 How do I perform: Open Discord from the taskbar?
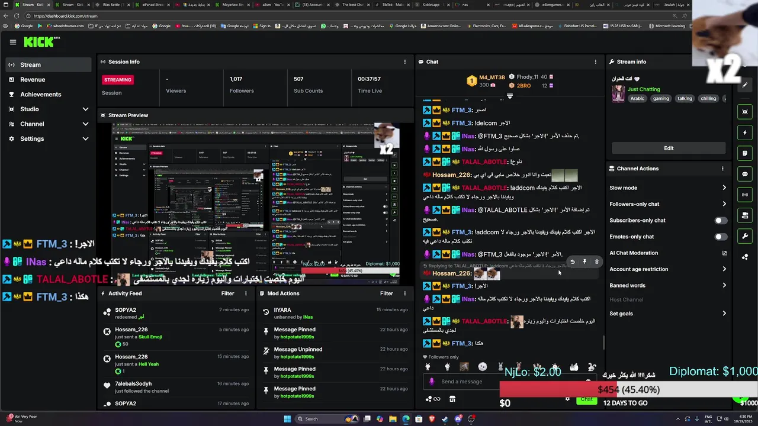click(458, 419)
